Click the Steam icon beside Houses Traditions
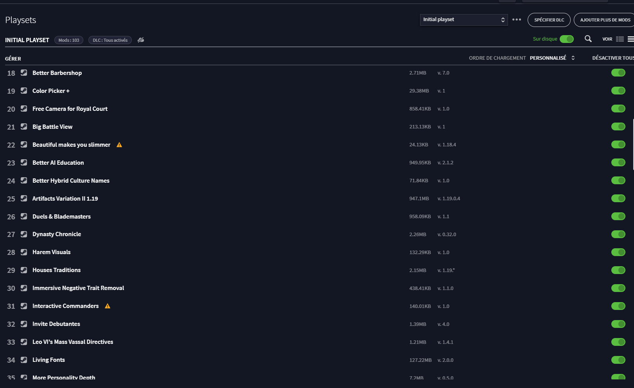Viewport: 634px width, 388px height. click(x=24, y=270)
